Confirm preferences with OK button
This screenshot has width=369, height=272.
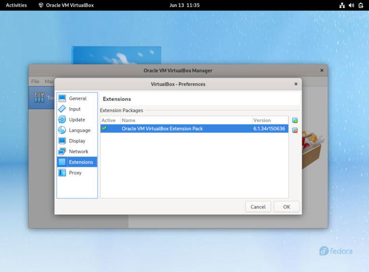pyautogui.click(x=287, y=207)
